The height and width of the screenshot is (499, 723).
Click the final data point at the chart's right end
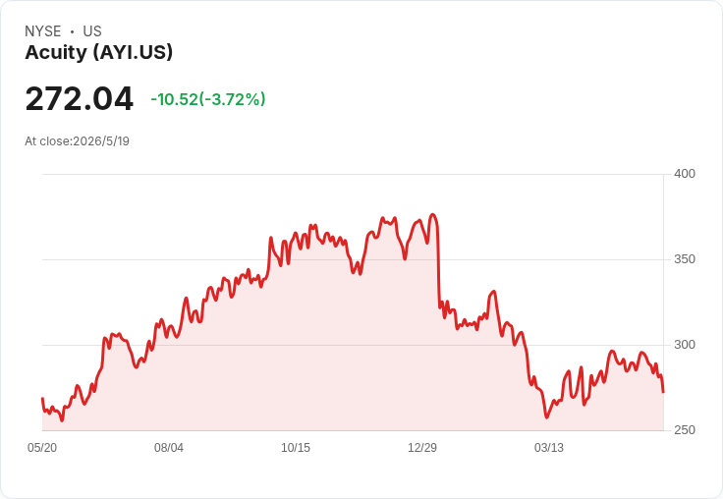(663, 392)
